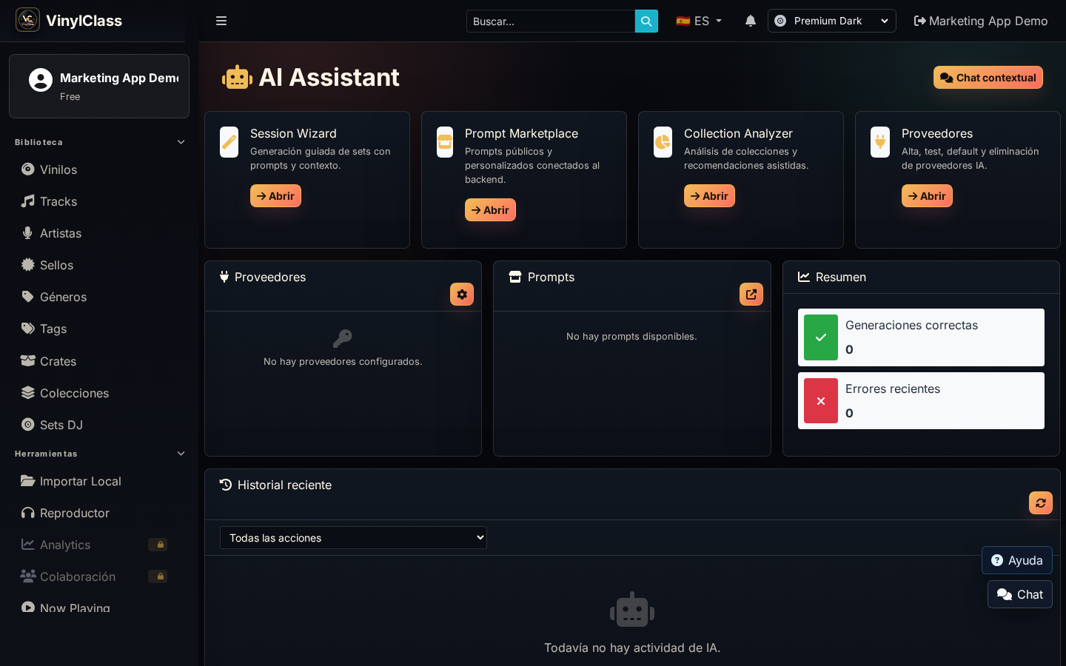Click the Proveedores panel settings gear
The image size is (1066, 666).
462,295
